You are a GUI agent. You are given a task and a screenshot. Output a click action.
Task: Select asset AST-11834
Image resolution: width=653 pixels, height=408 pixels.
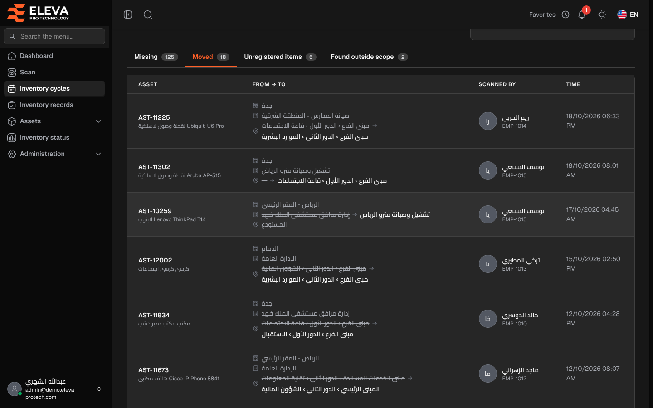(154, 315)
